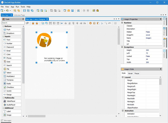This screenshot has height=123, width=168.
Task: Collapse the Designtime properties group
Action: [122, 47]
